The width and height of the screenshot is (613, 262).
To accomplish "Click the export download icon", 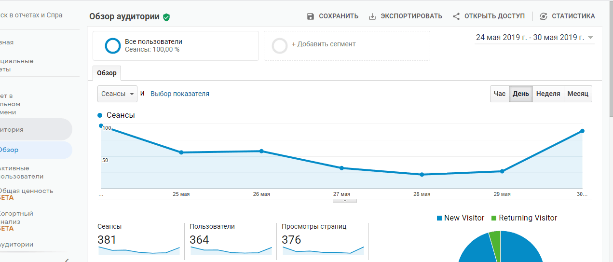I will click(x=372, y=16).
